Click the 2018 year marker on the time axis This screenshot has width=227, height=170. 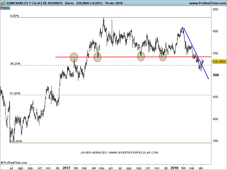pyautogui.click(x=175, y=168)
